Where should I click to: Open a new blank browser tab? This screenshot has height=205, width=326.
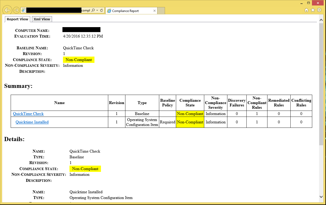[161, 11]
